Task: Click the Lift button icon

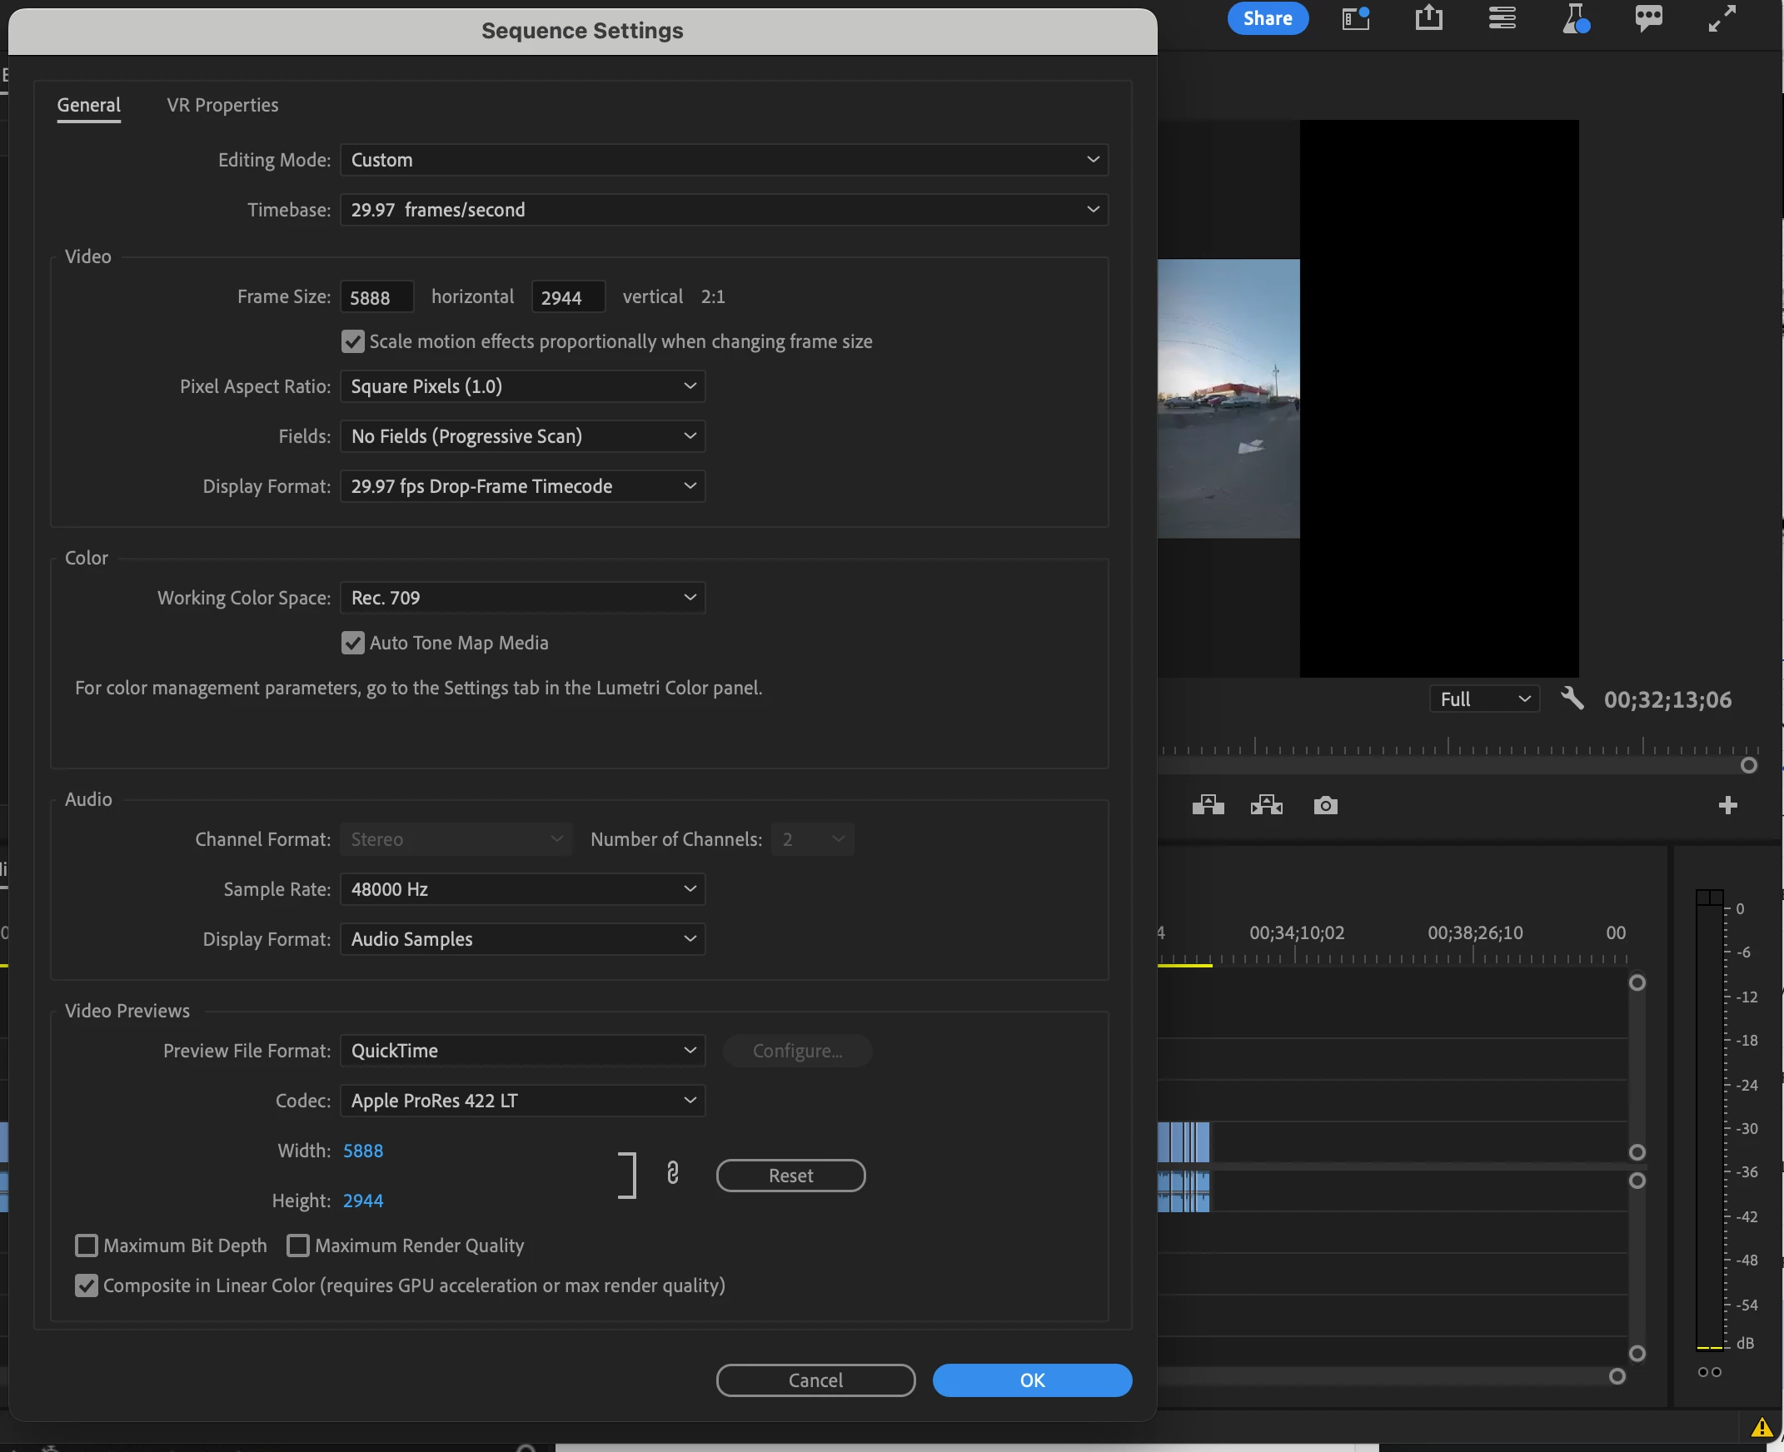Action: 1208,805
